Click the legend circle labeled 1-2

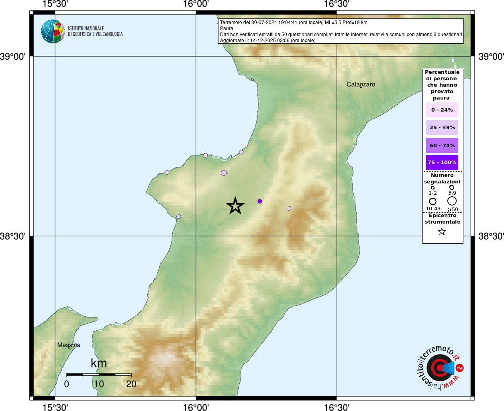click(x=433, y=187)
